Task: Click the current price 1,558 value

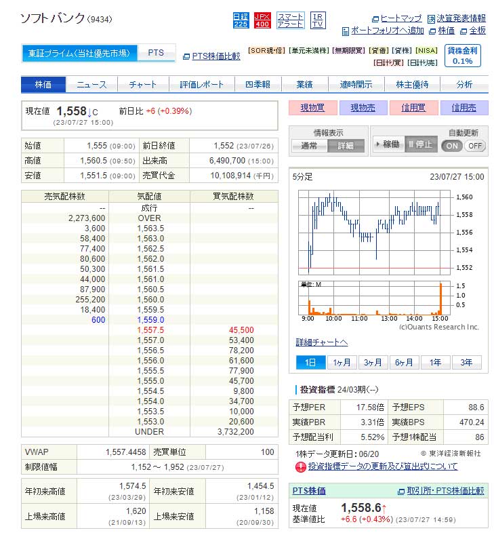Action: [72, 111]
